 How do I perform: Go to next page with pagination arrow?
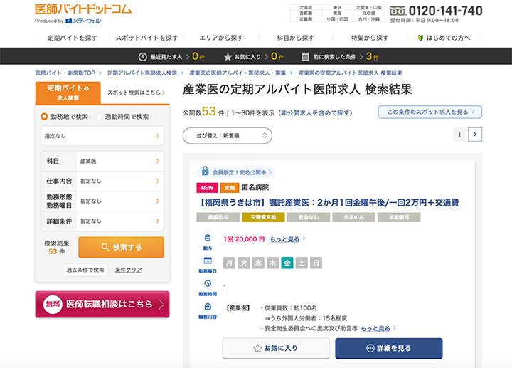tap(476, 134)
